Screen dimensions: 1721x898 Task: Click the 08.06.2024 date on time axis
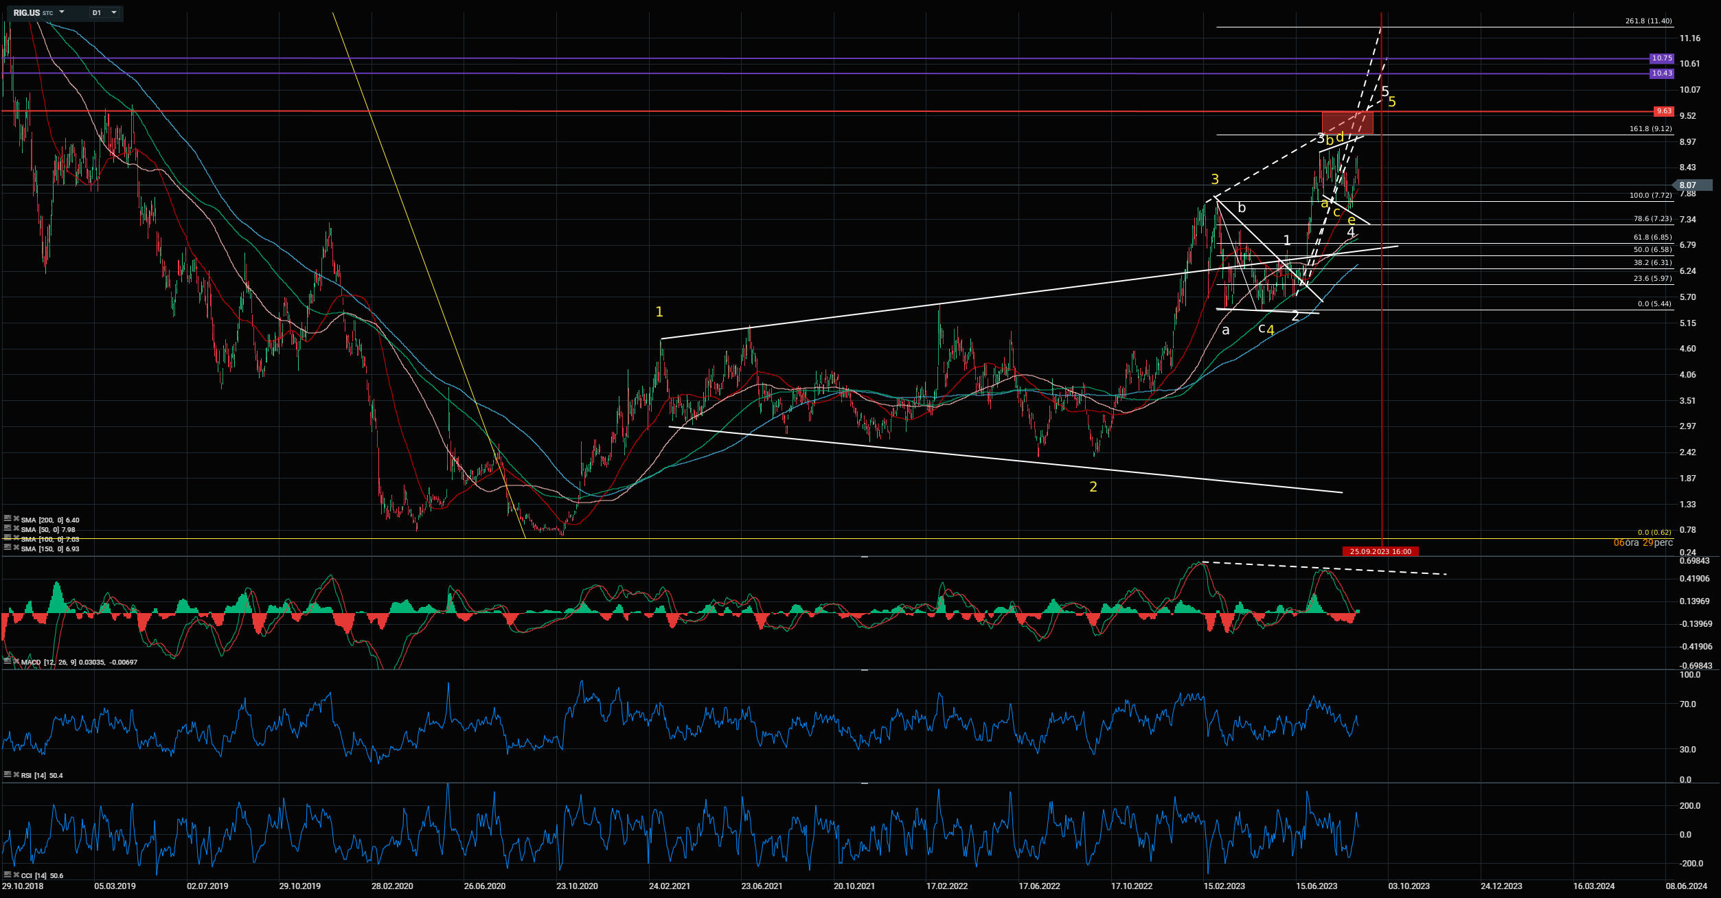coord(1687,886)
